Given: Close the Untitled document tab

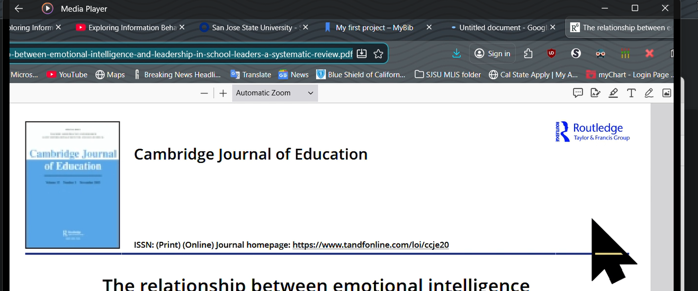Looking at the screenshot, I should pos(552,27).
